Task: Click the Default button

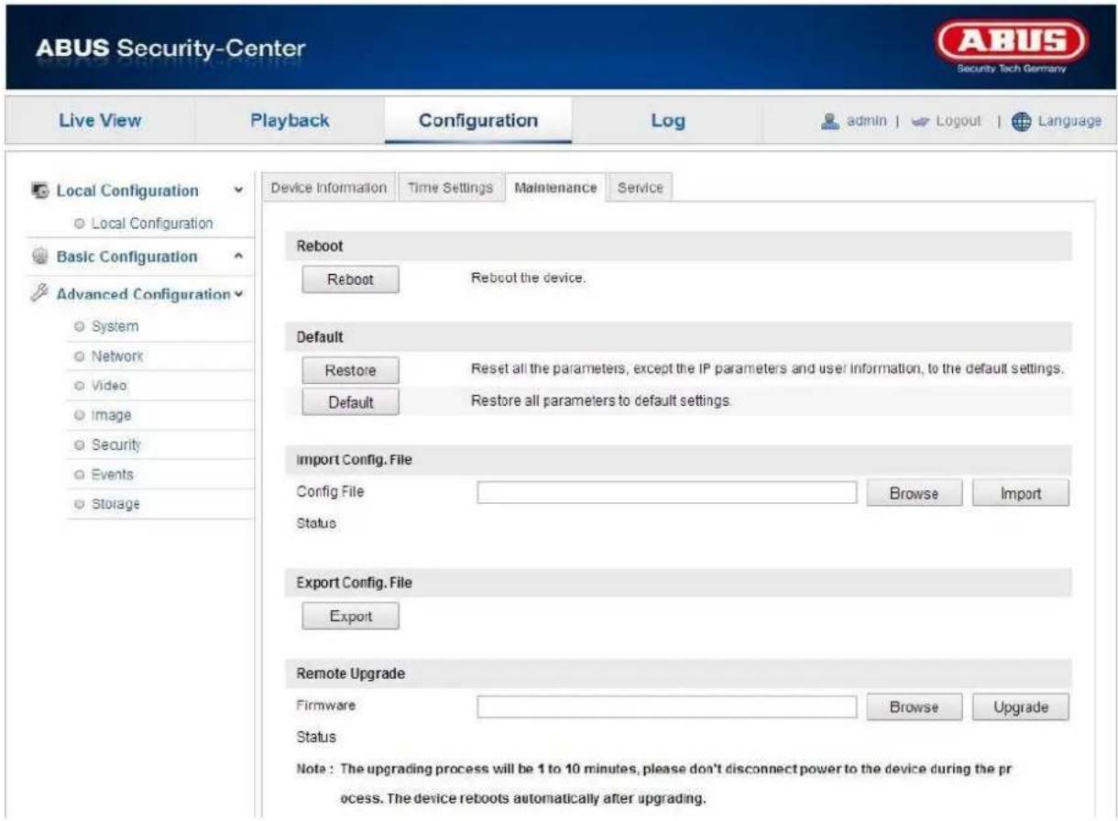Action: click(x=351, y=401)
